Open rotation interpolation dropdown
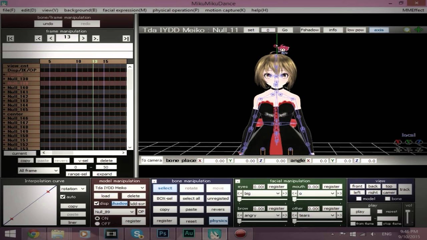Image resolution: width=427 pixels, height=240 pixels. pyautogui.click(x=73, y=189)
